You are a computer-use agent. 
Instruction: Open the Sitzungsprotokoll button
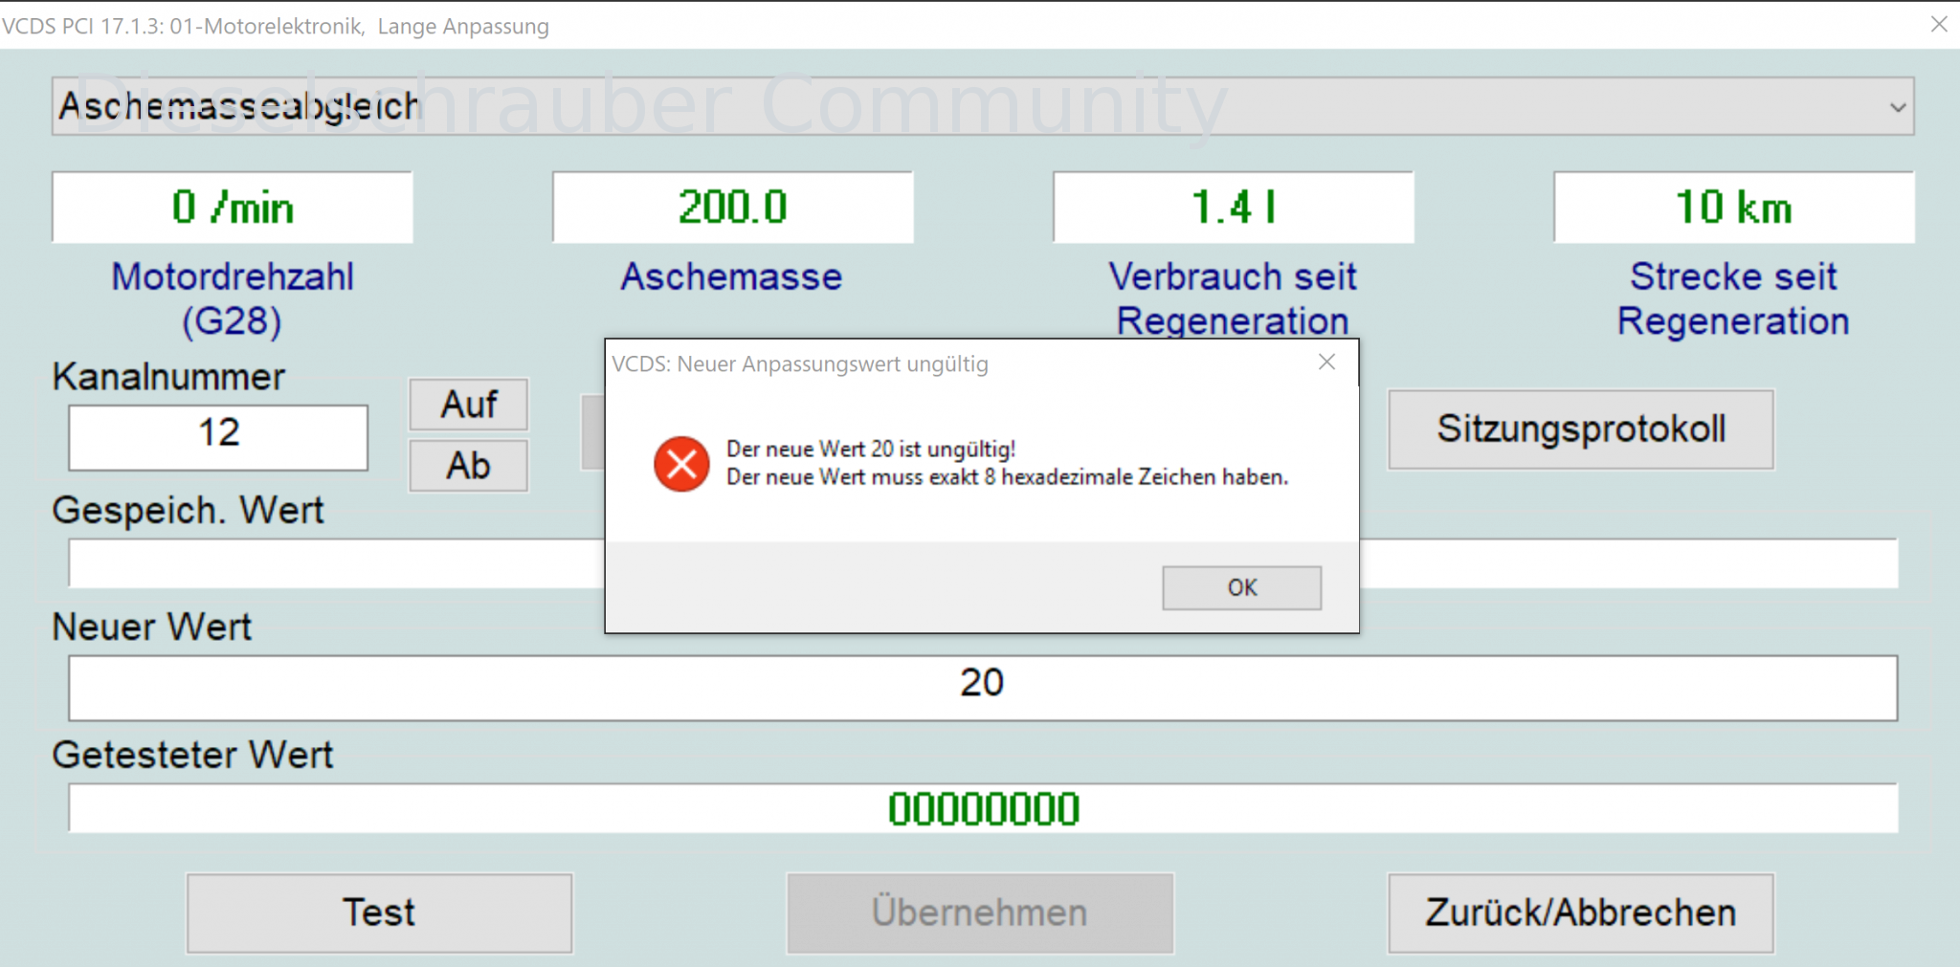pyautogui.click(x=1581, y=429)
